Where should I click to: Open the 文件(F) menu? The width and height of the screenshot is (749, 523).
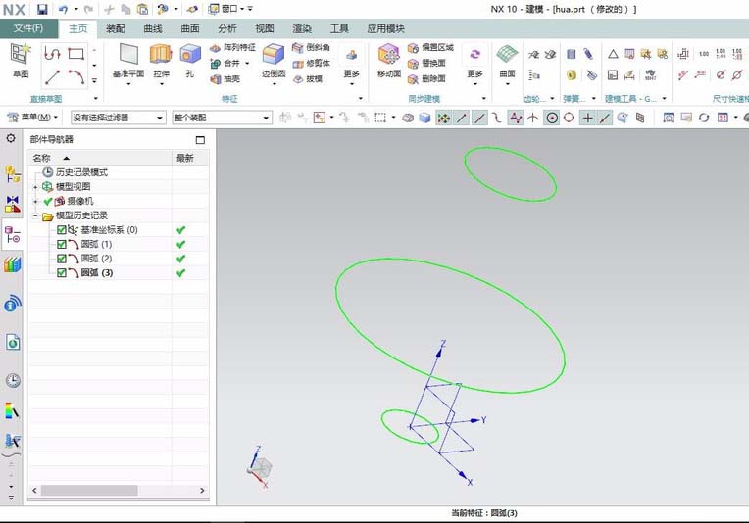28,28
